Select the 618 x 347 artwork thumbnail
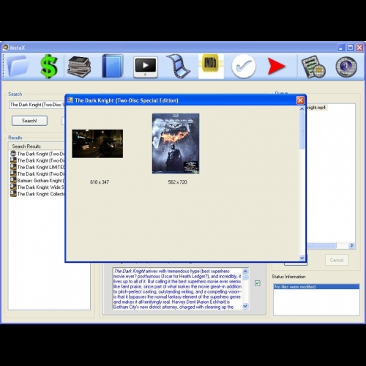This screenshot has width=366, height=366. (97, 143)
